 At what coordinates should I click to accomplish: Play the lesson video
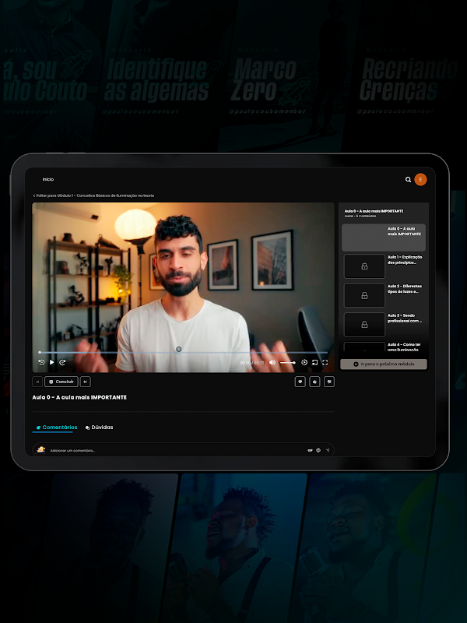51,362
